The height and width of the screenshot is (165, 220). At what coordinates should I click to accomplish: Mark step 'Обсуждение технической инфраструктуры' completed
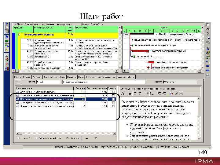tap(113, 103)
